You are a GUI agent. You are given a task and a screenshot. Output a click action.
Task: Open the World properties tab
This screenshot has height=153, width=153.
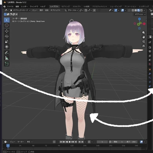pyautogui.click(x=150, y=64)
